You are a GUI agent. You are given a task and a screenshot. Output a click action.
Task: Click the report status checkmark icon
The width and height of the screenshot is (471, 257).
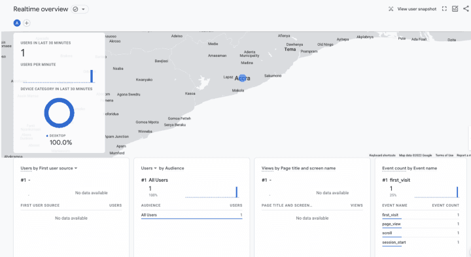coord(75,9)
